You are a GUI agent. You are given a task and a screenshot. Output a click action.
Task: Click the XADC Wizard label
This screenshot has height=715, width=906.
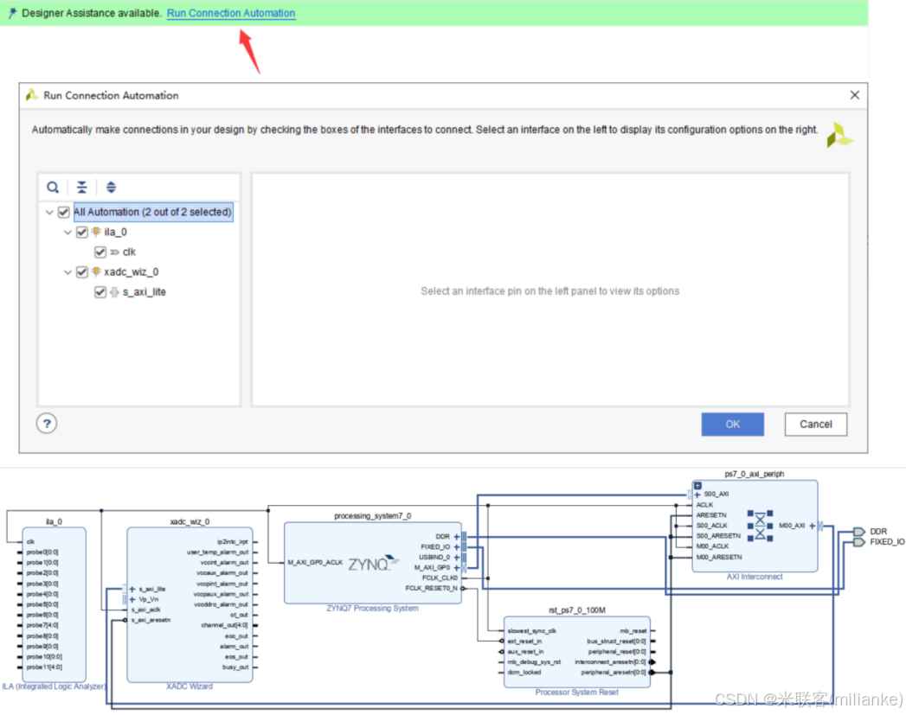coord(190,686)
